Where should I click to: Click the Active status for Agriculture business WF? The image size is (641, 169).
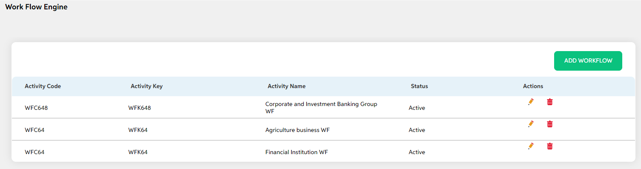click(x=417, y=130)
